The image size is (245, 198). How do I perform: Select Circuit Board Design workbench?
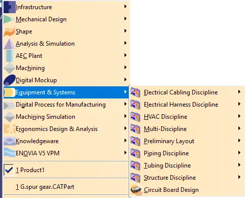click(x=187, y=190)
